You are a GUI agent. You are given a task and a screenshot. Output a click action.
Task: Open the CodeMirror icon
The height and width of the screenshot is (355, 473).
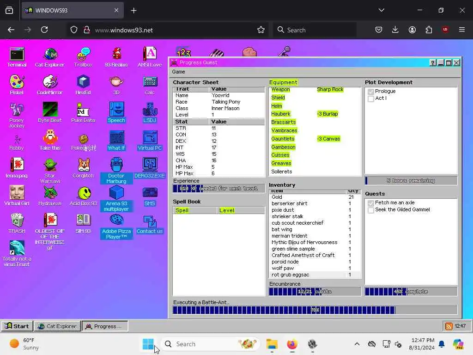coord(50,85)
